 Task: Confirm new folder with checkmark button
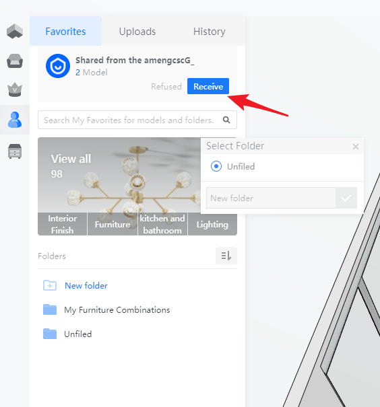346,198
